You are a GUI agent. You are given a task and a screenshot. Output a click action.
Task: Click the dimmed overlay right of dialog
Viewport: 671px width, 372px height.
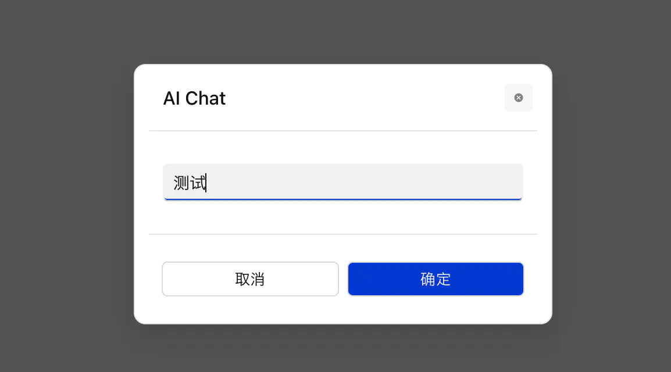pyautogui.click(x=611, y=192)
